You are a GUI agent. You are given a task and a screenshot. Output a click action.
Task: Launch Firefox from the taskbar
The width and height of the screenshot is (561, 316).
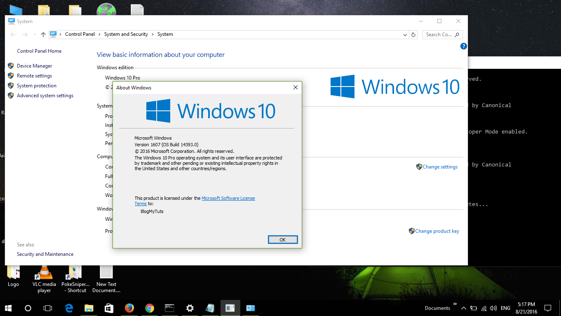pyautogui.click(x=129, y=308)
